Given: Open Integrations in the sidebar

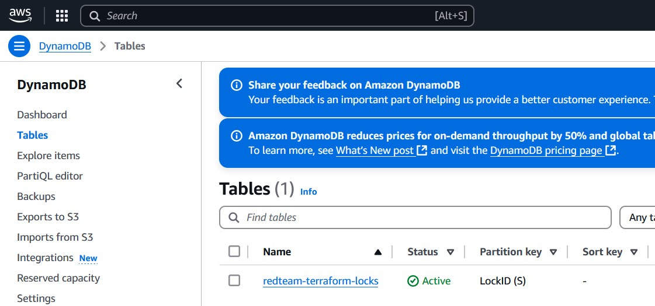Looking at the screenshot, I should click(45, 258).
